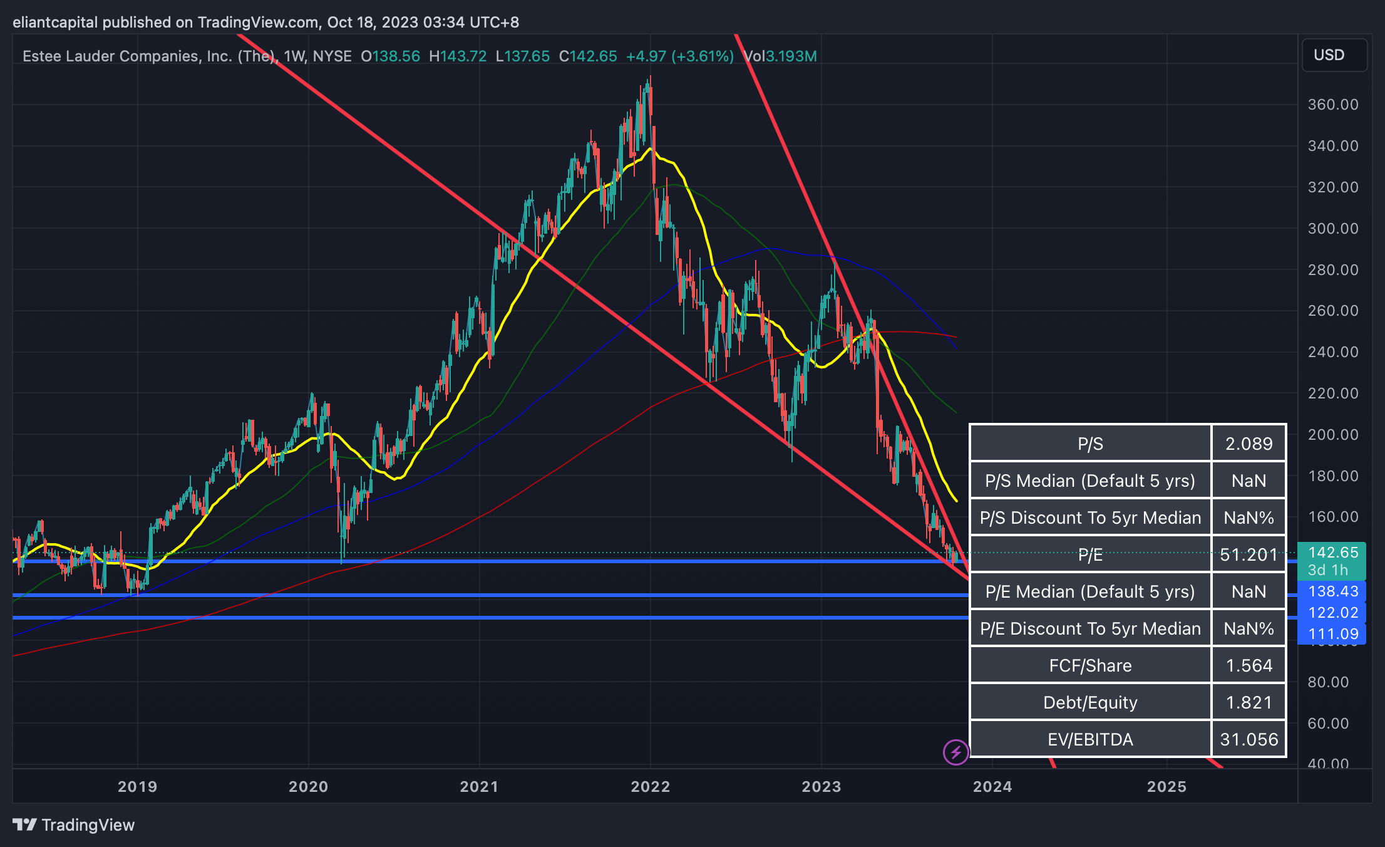This screenshot has height=847, width=1385.
Task: Click the P/S value 2.089 cell
Action: (1249, 444)
